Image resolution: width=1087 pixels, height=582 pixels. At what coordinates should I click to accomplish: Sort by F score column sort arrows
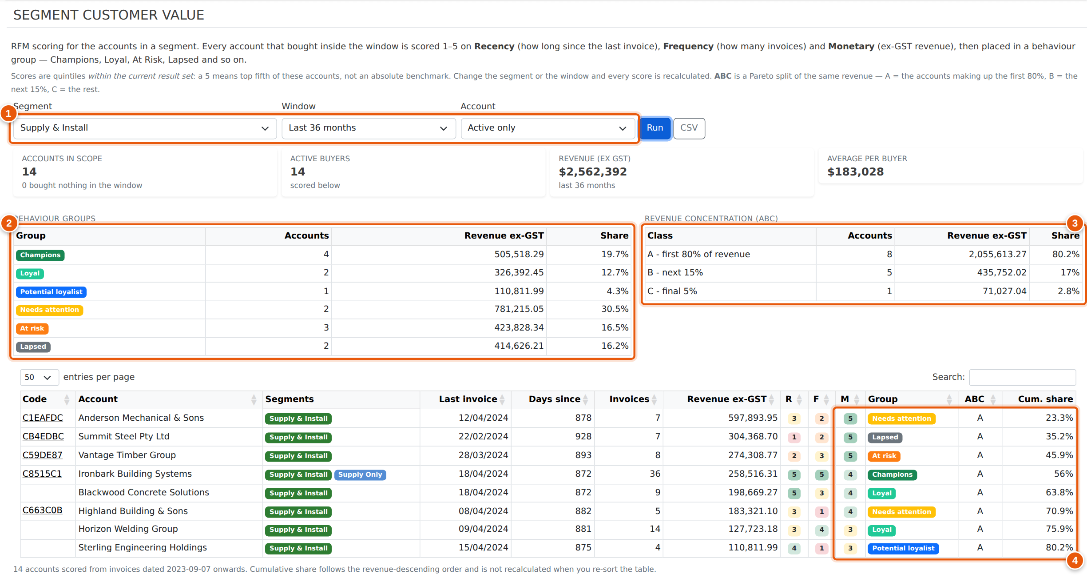click(826, 399)
